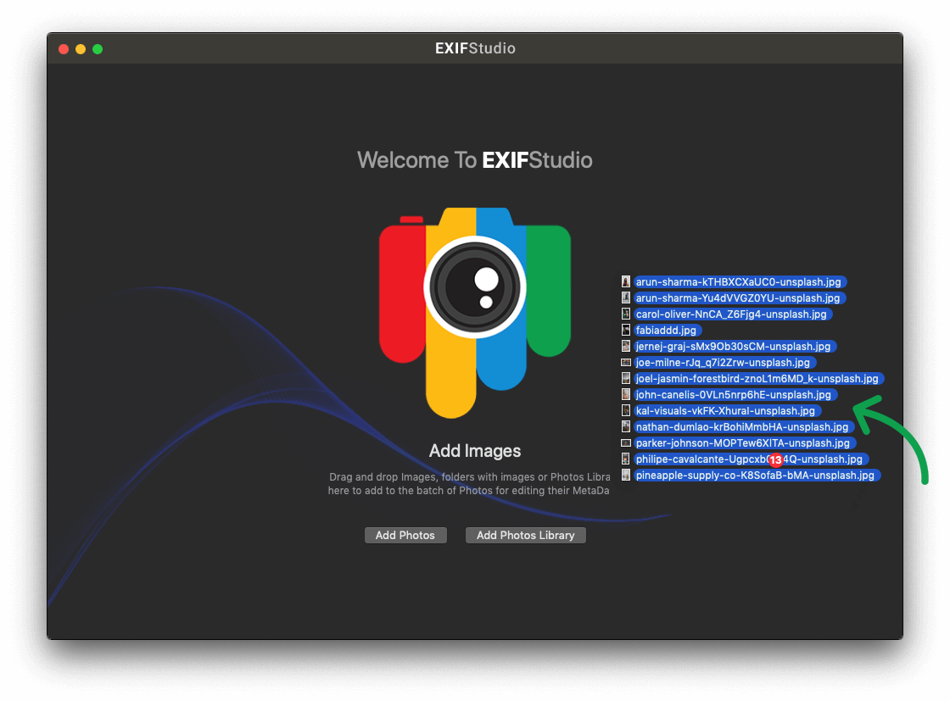
Task: Select the fabiaddd.jpg file name
Action: point(667,331)
